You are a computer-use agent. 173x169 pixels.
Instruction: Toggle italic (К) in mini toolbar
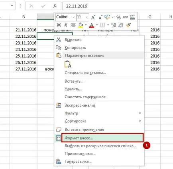[x=66, y=25]
